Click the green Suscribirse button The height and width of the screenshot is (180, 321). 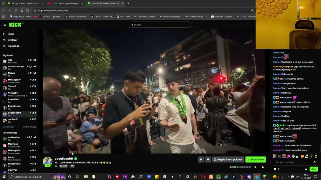coord(256,159)
